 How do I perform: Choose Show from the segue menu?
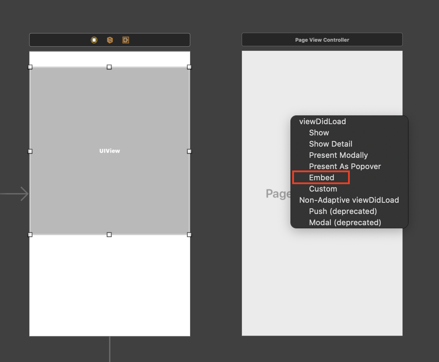tap(319, 133)
